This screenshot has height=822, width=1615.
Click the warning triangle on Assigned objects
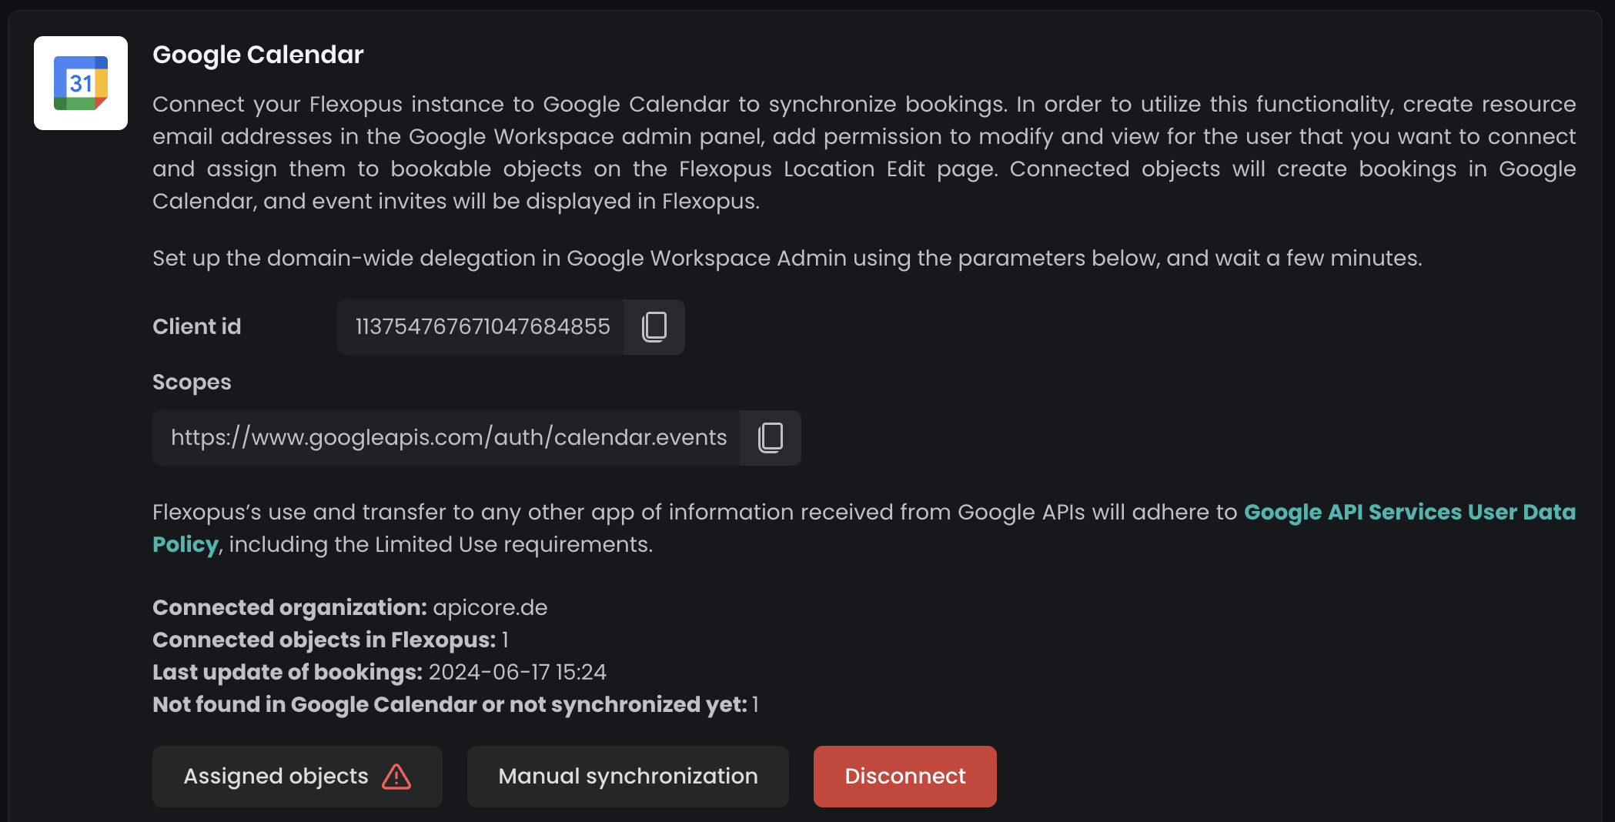click(x=396, y=777)
